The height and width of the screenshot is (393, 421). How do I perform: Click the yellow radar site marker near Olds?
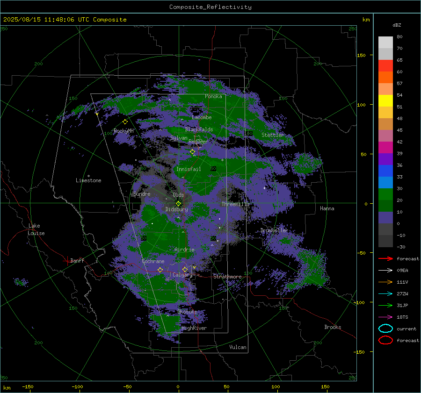179,203
